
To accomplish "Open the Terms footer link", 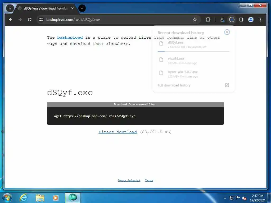I will pyautogui.click(x=149, y=180).
